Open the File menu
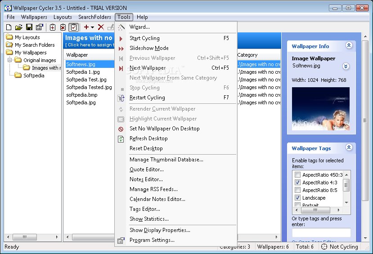This screenshot has height=254, width=373. pyautogui.click(x=11, y=17)
